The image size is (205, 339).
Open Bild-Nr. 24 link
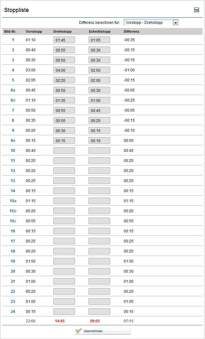click(x=13, y=312)
